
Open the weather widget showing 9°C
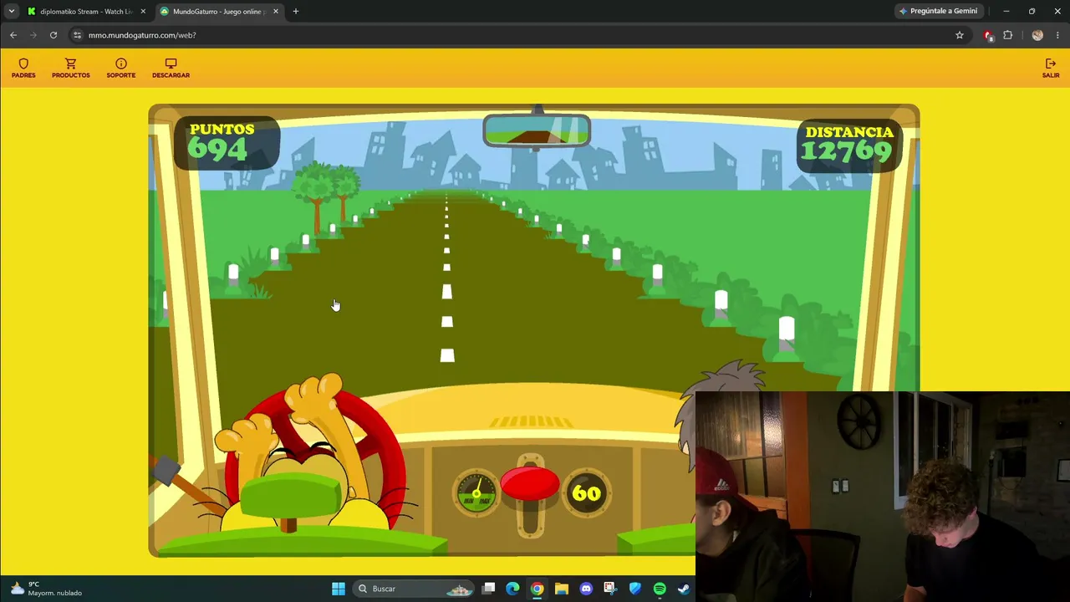[47, 589]
